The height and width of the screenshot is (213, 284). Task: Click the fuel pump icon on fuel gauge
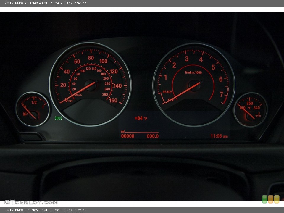point(25,114)
